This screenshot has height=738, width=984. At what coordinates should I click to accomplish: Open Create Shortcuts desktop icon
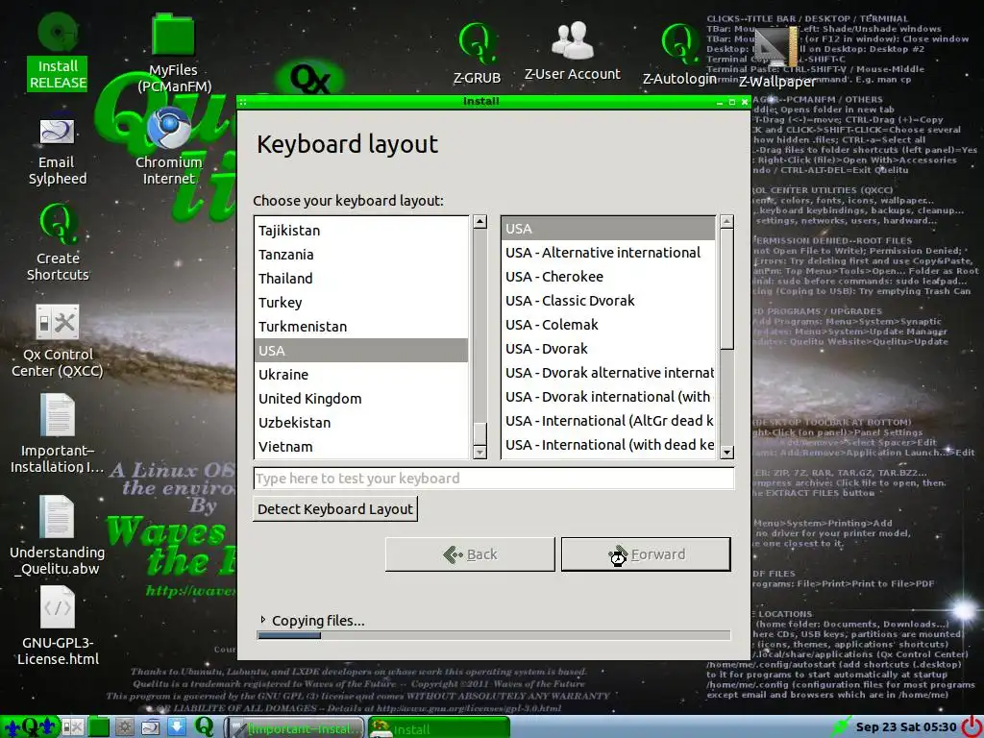[58, 241]
